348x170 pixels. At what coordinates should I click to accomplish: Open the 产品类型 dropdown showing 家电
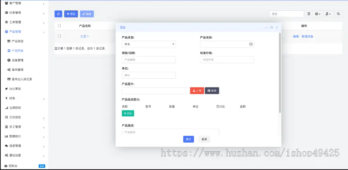click(148, 44)
